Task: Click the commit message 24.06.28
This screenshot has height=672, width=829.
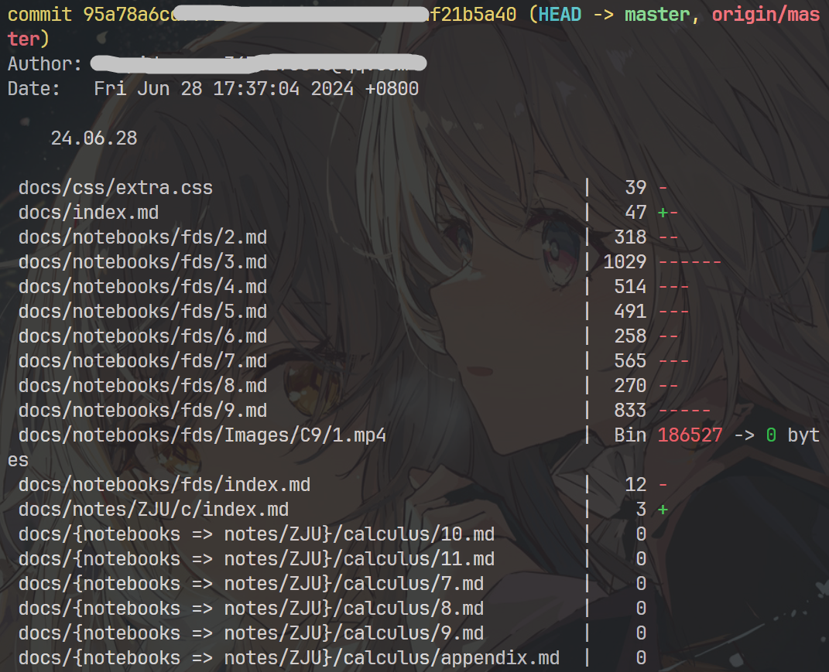Action: 94,138
